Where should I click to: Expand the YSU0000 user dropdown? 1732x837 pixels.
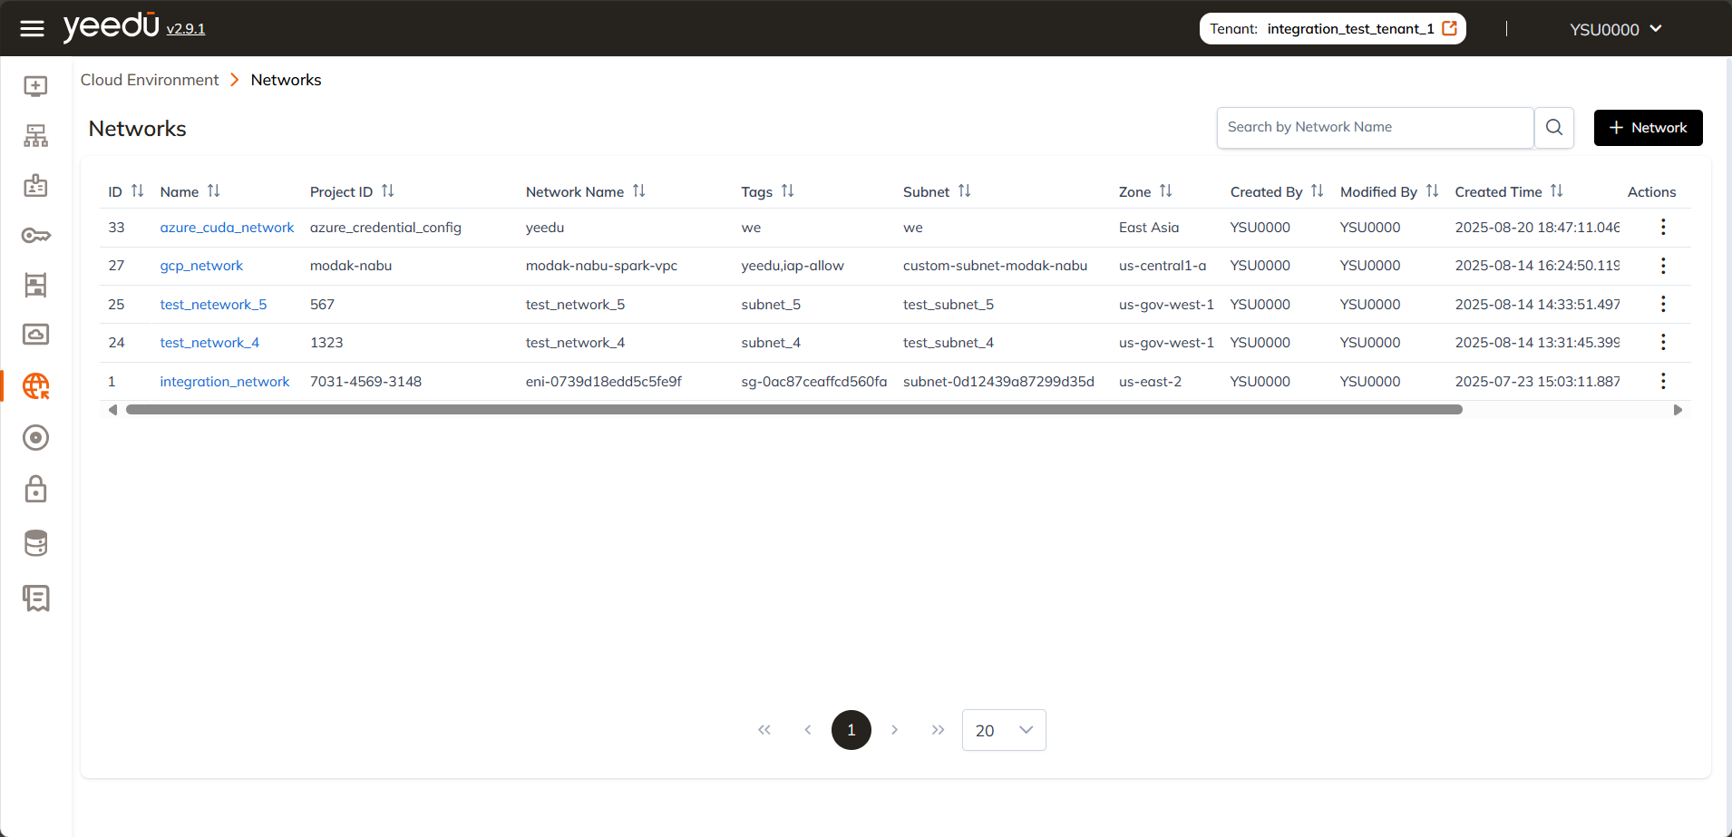(x=1615, y=29)
